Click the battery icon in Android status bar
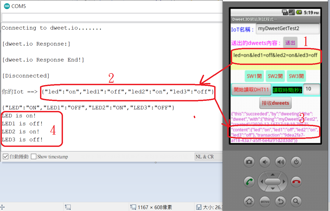Screen dimensions: 330x211 point(299,12)
